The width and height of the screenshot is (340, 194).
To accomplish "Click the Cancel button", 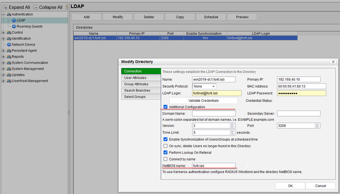I will [320, 186].
